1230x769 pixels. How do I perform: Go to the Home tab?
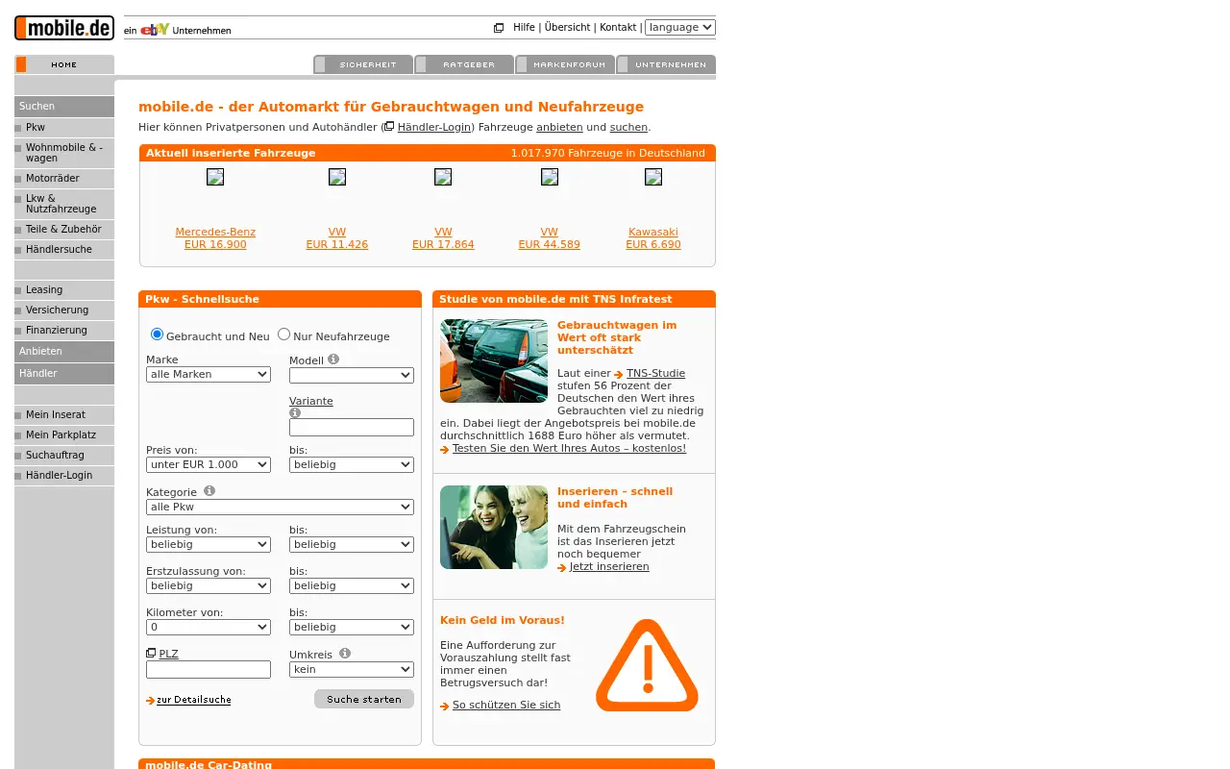(64, 64)
